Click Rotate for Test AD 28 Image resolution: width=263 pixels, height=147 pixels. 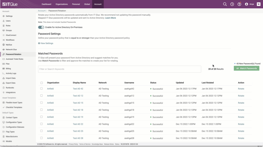[241, 138]
